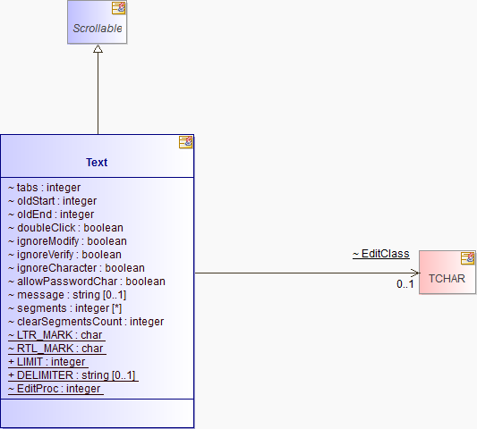The image size is (477, 429).
Task: Select the tabs : integer attribute
Action: (x=45, y=188)
